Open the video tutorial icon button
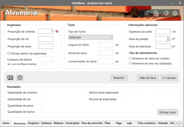 [10, 78]
